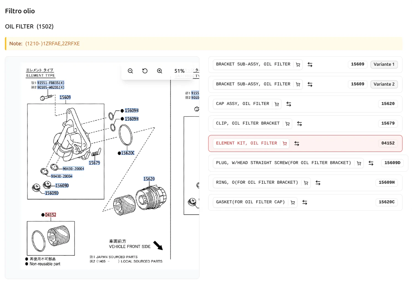Click the 15679 label in the diagram
This screenshot has height=295, width=412.
click(x=94, y=163)
